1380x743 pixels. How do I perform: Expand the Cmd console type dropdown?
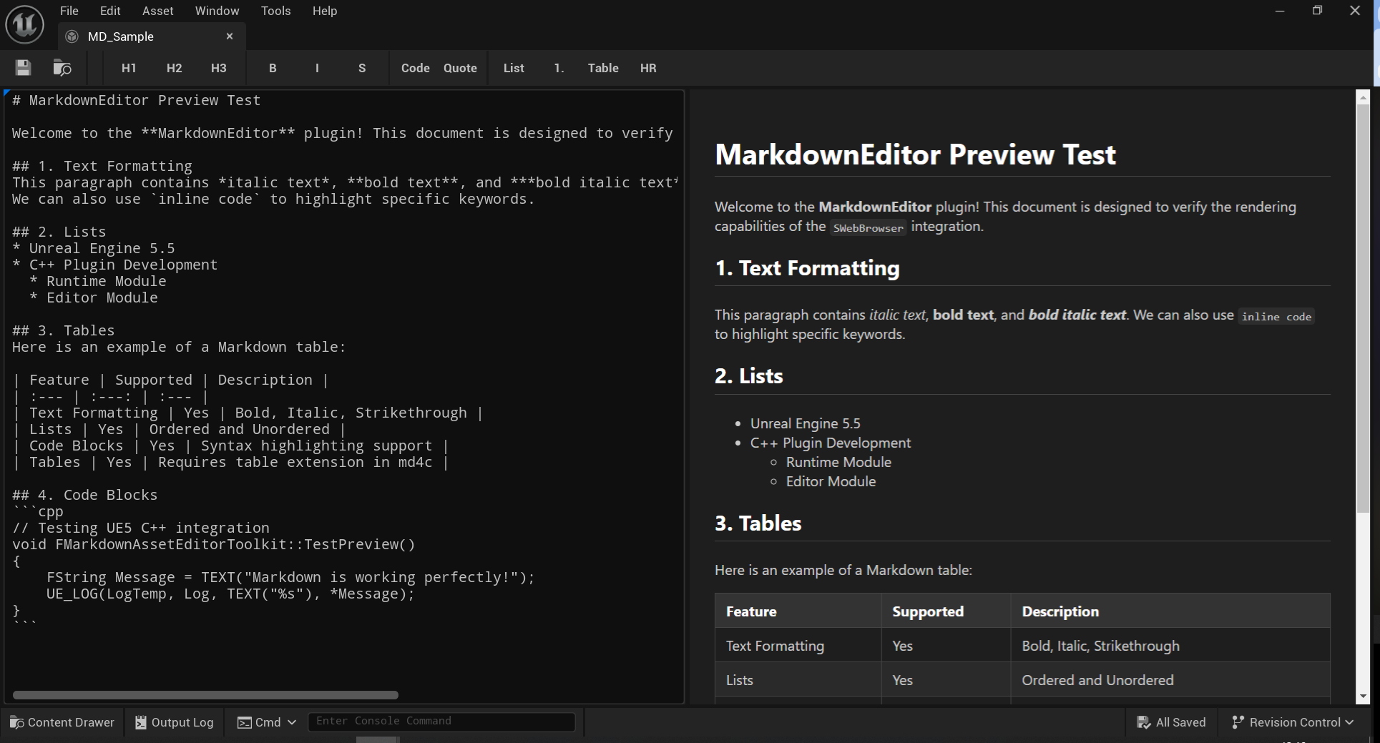[293, 722]
